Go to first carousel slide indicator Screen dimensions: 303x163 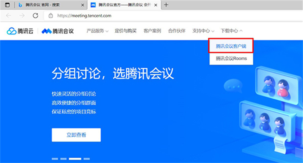55,158
